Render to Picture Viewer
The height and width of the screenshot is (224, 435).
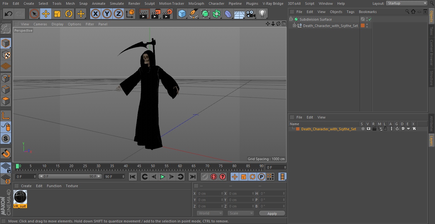(x=156, y=14)
